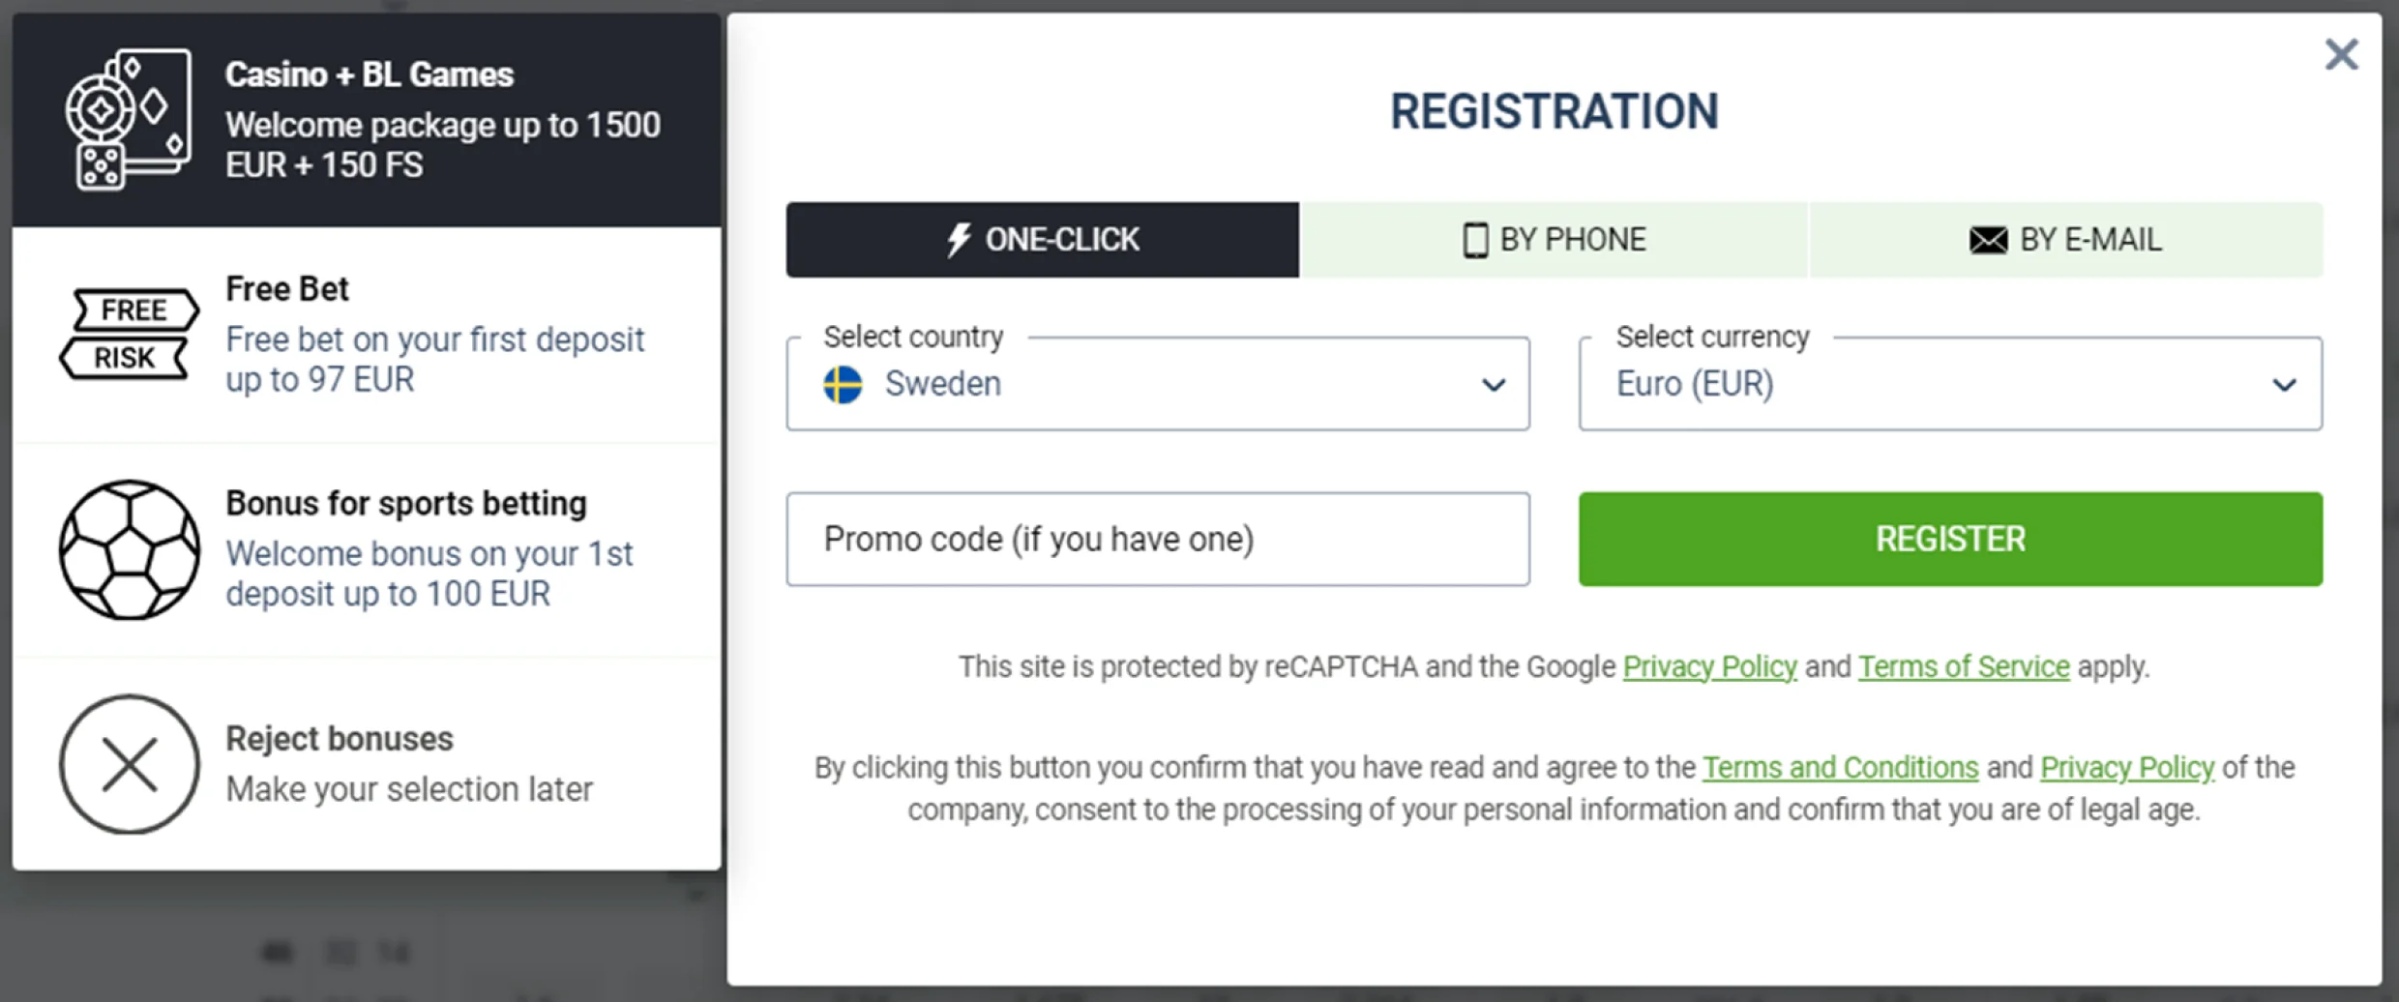Open the Google Privacy Policy link
This screenshot has height=1002, width=2399.
(1708, 666)
